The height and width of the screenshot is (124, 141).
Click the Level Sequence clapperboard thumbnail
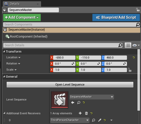(60, 100)
